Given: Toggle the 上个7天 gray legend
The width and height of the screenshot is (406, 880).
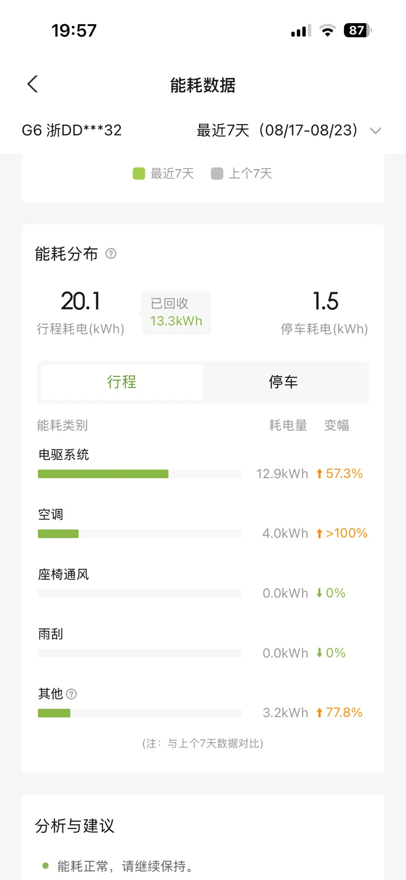Looking at the screenshot, I should 242,174.
